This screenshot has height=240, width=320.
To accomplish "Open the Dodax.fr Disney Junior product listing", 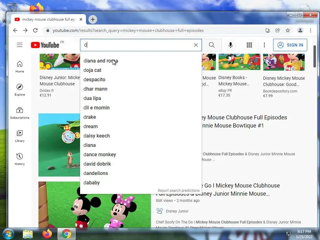I will (60, 76).
